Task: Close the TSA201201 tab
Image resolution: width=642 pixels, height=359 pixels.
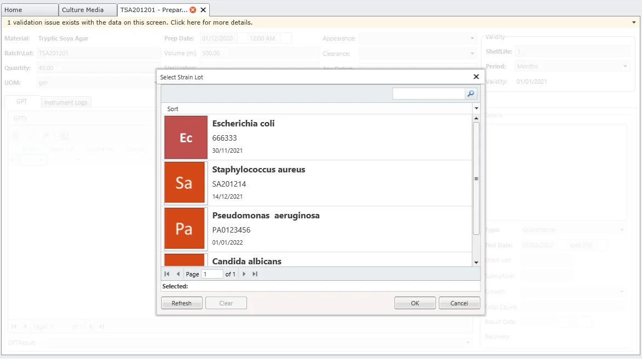Action: coord(203,10)
